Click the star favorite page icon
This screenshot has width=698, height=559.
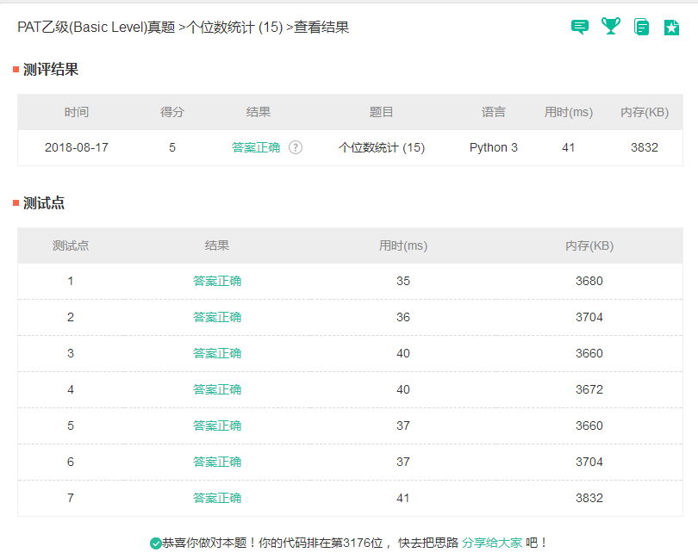(671, 27)
